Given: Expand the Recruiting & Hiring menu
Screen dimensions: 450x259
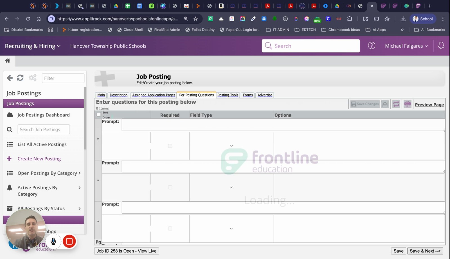Looking at the screenshot, I should click(33, 46).
